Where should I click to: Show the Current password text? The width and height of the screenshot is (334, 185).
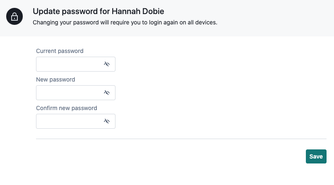107,64
